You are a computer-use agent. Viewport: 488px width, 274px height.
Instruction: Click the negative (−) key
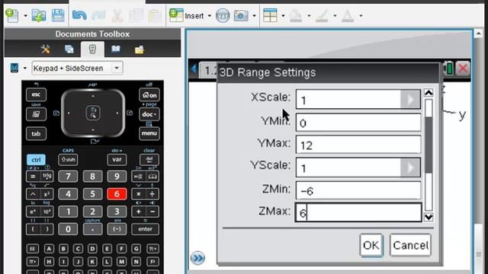(x=117, y=229)
